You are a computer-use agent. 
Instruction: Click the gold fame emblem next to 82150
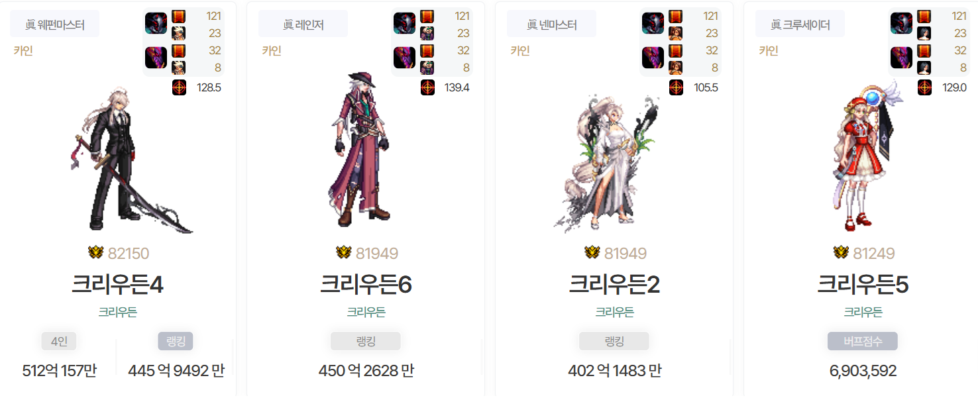96,253
